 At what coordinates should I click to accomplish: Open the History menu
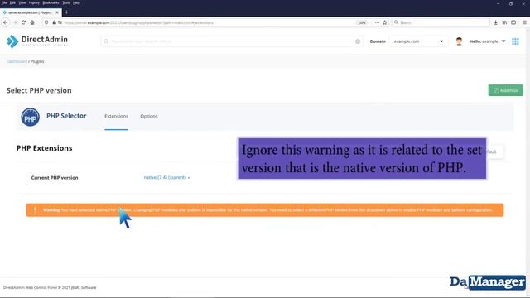pos(34,2)
